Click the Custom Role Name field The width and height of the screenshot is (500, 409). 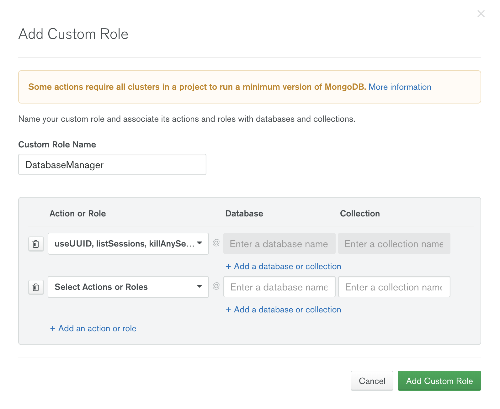click(112, 164)
